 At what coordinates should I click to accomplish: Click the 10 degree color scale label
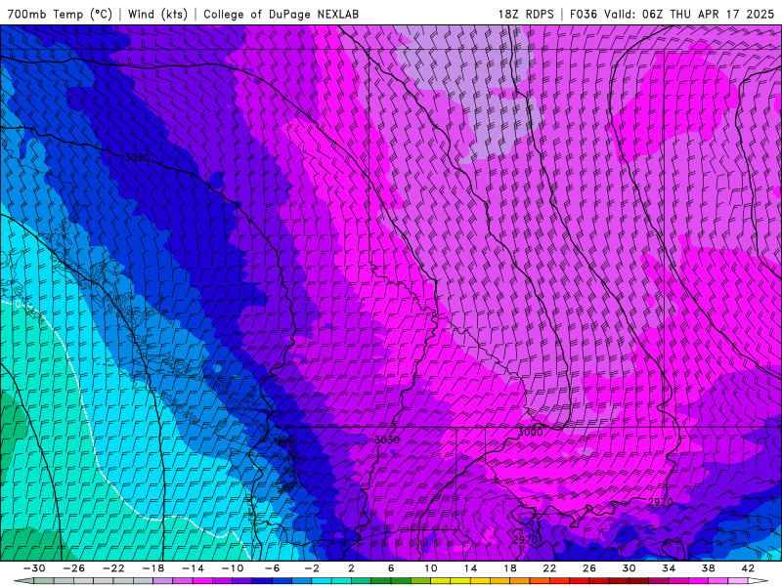[x=431, y=568]
